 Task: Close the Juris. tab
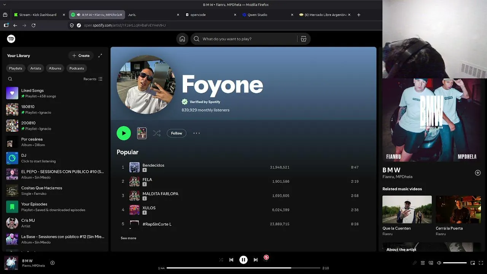click(x=178, y=15)
